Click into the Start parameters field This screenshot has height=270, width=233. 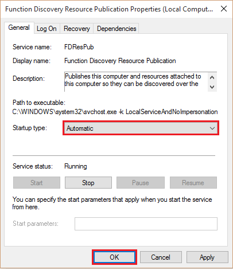tap(146, 224)
